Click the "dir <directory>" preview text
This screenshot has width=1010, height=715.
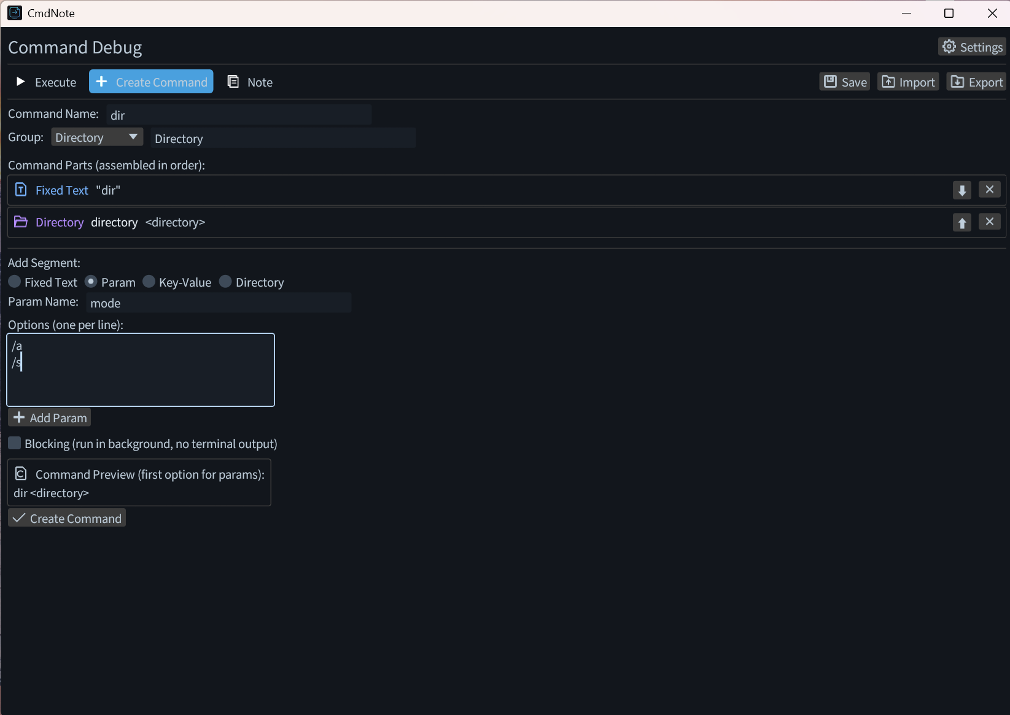coord(51,493)
